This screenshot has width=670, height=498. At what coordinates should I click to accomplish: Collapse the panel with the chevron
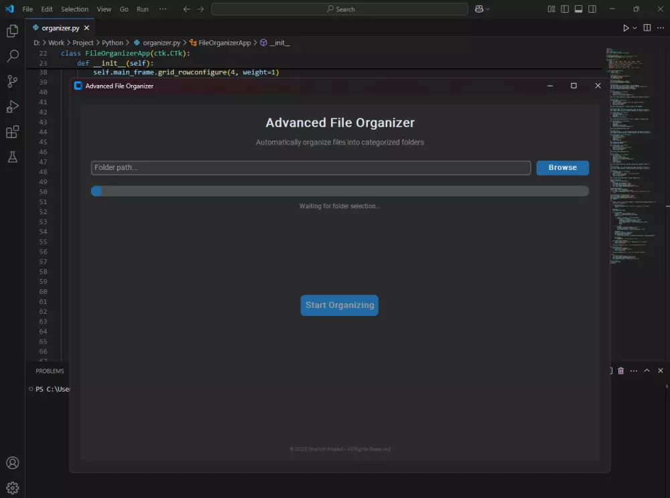[646, 370]
